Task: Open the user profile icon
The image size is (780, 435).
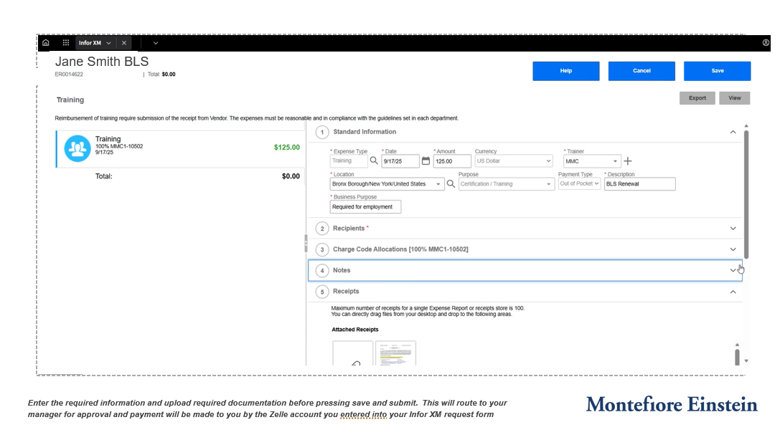Action: (x=766, y=43)
